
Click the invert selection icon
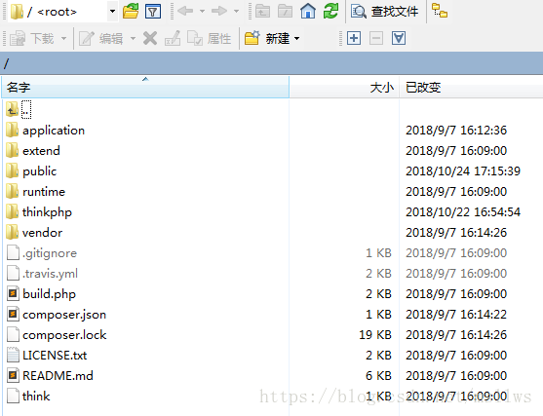tap(399, 38)
